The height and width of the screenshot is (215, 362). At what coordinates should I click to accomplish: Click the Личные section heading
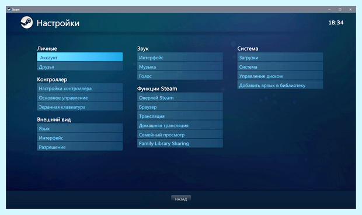47,48
